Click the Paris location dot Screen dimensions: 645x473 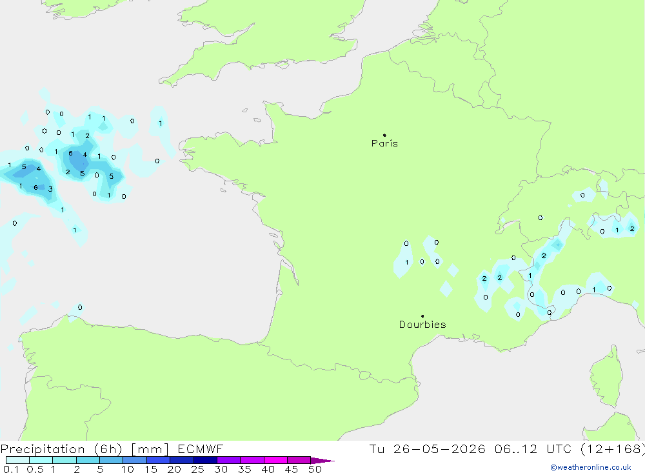[384, 135]
